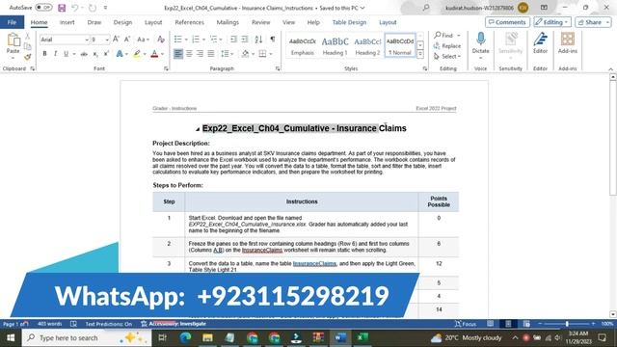Open the Comments pane
Viewport: 617px width, 347px height.
tap(507, 22)
